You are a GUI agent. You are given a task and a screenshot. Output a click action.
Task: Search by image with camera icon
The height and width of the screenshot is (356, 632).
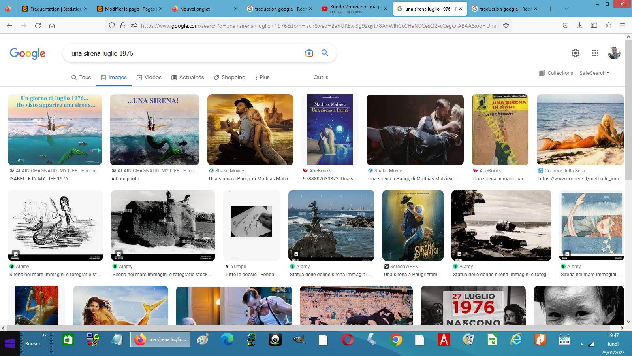(309, 53)
